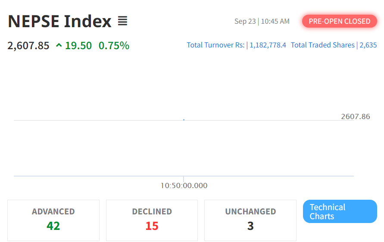Image resolution: width=384 pixels, height=242 pixels.
Task: Click the 0.75% percentage change
Action: (114, 45)
